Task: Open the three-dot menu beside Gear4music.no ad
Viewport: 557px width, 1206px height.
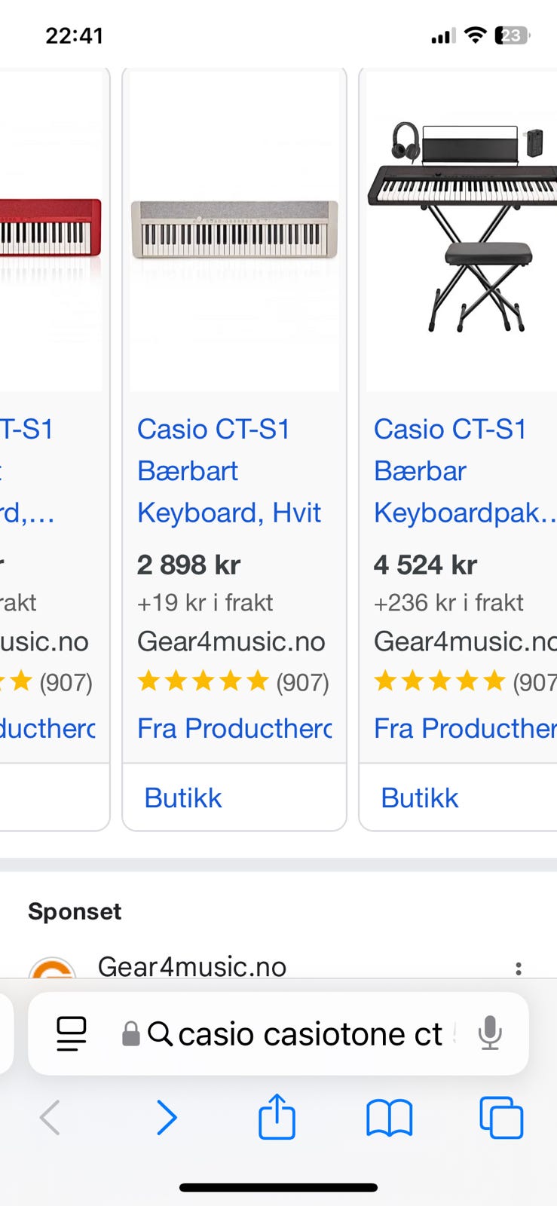Action: (519, 969)
